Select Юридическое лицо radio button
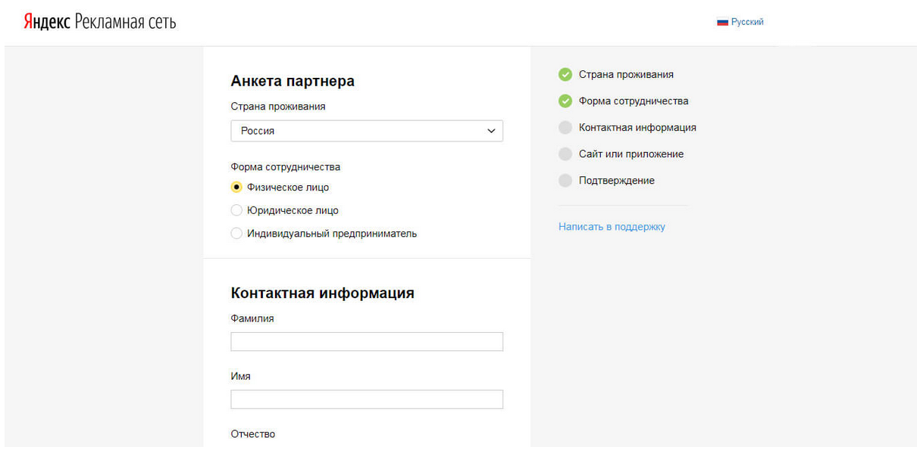 236,211
